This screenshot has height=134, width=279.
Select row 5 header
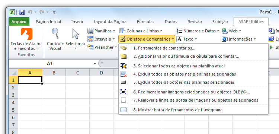[13, 110]
